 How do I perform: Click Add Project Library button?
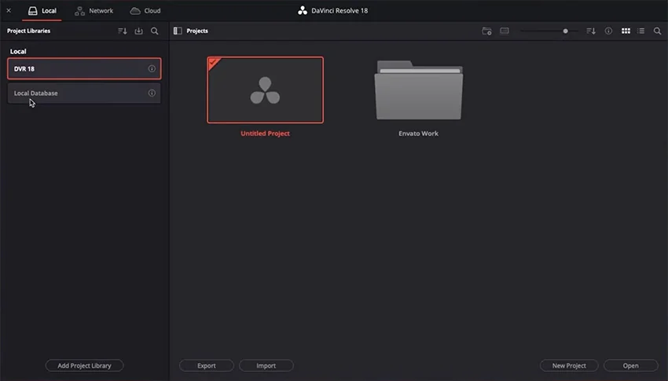click(x=84, y=365)
